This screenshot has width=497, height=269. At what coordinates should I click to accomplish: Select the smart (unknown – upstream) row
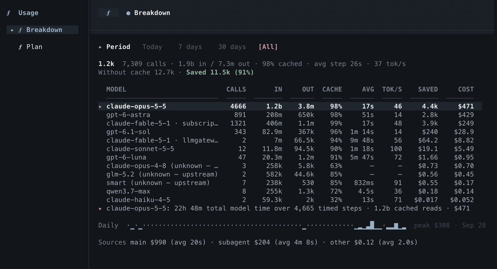290,183
